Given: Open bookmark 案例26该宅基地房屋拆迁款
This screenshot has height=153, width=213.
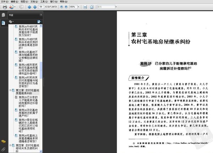Looking at the screenshot, I should click(28, 113).
